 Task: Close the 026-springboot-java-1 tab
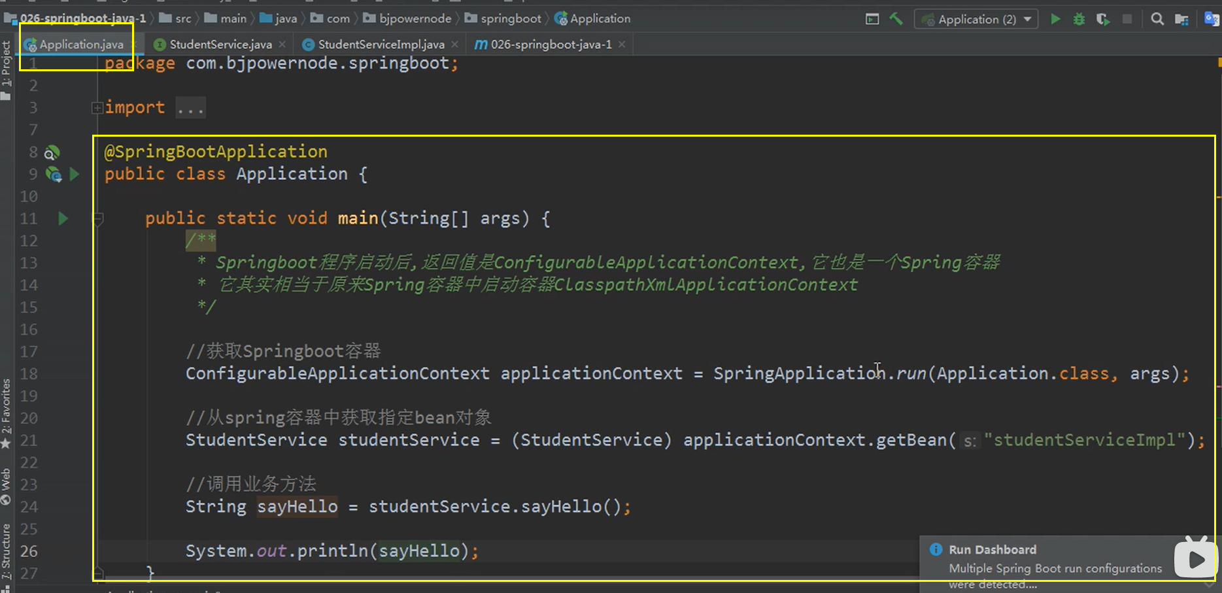622,44
